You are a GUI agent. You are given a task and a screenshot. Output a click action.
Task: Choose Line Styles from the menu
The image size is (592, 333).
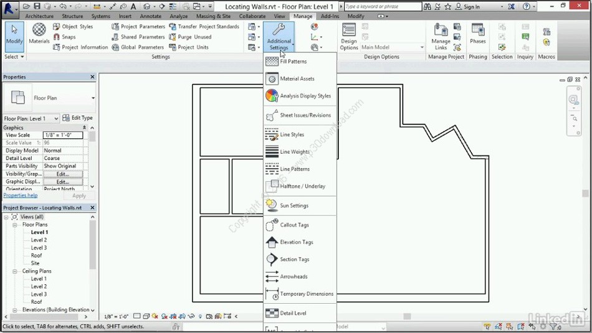[299, 134]
